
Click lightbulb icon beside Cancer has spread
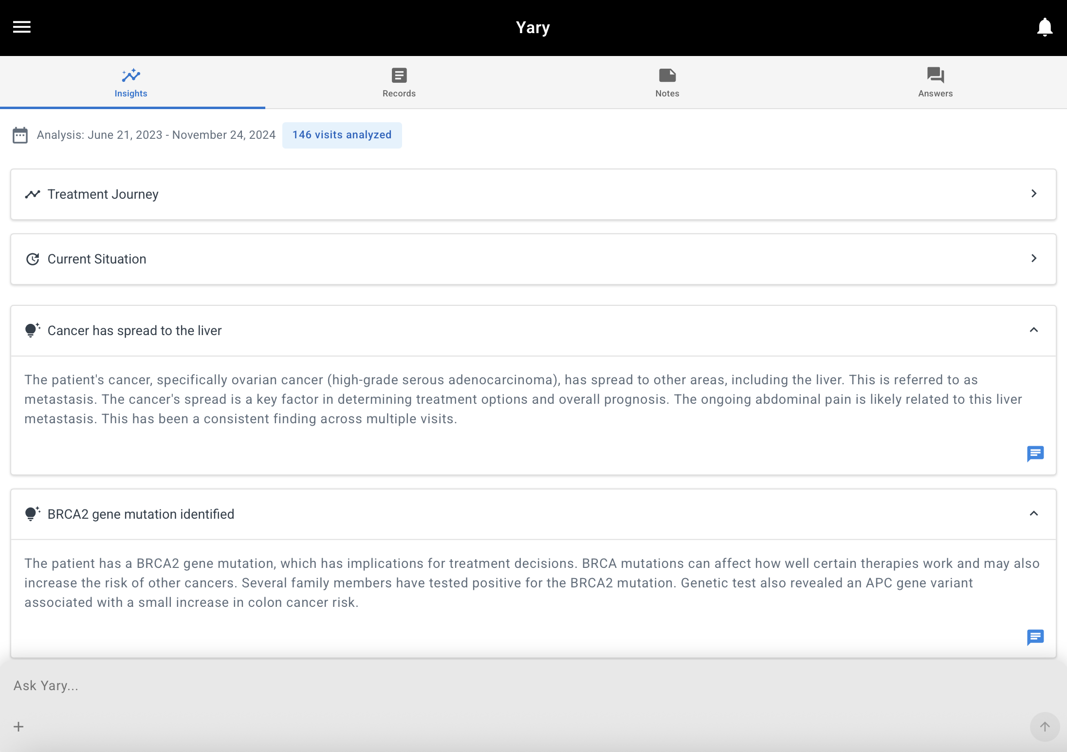32,330
